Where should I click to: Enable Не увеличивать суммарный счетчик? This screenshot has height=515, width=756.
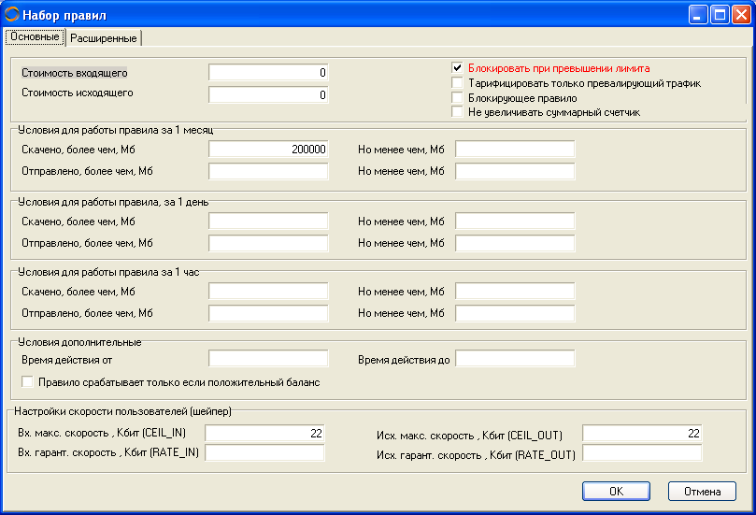click(x=457, y=112)
